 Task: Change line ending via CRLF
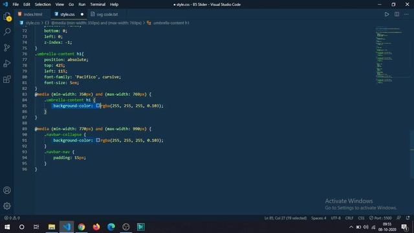349,218
